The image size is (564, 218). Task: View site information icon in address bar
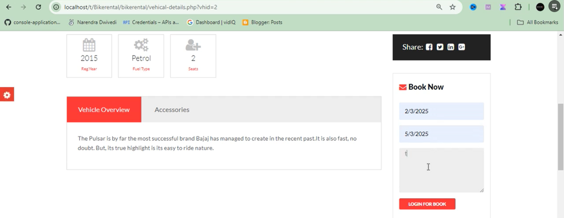pos(56,7)
